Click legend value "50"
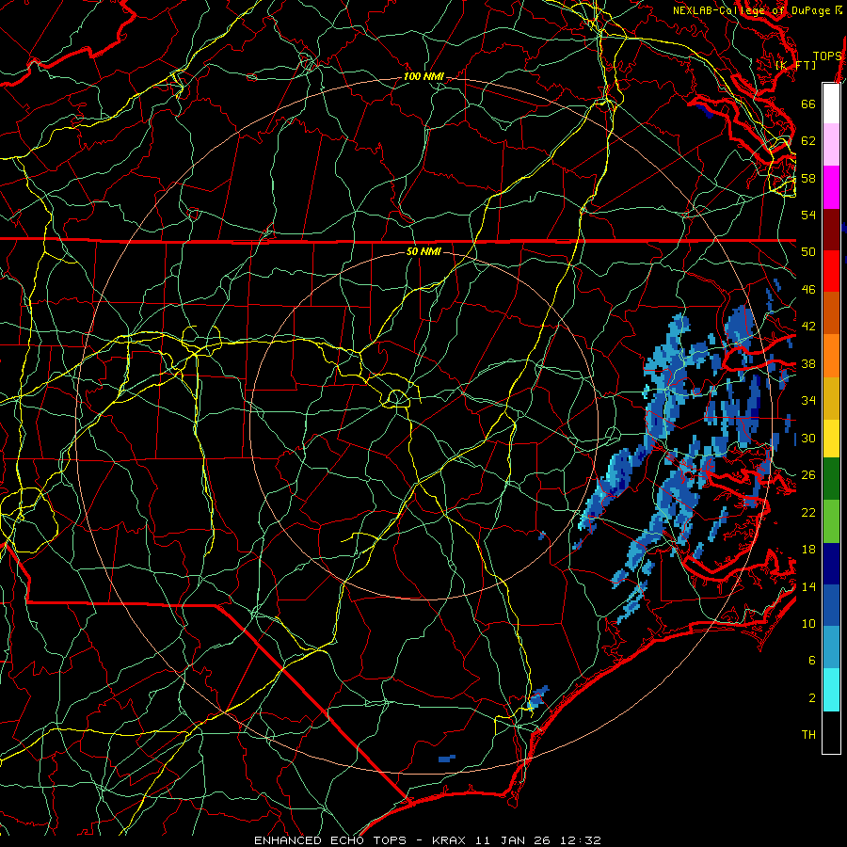This screenshot has height=847, width=847. pyautogui.click(x=808, y=252)
